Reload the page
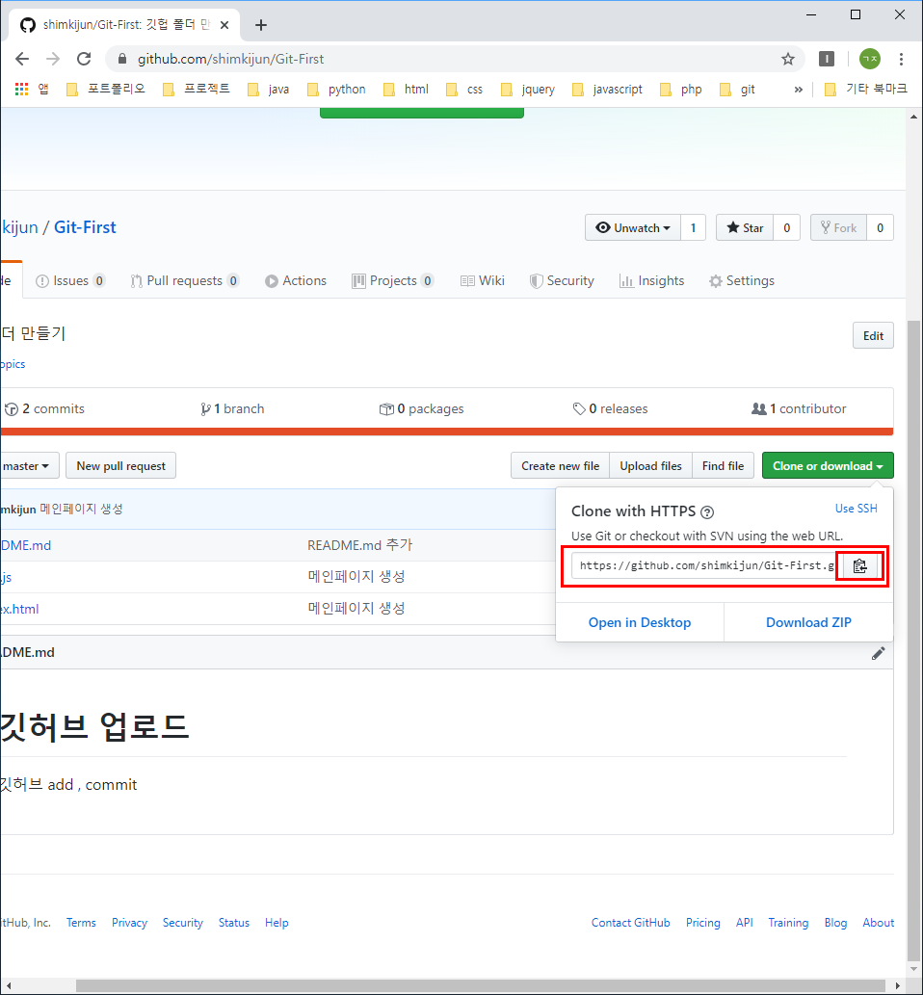923x995 pixels. click(84, 59)
